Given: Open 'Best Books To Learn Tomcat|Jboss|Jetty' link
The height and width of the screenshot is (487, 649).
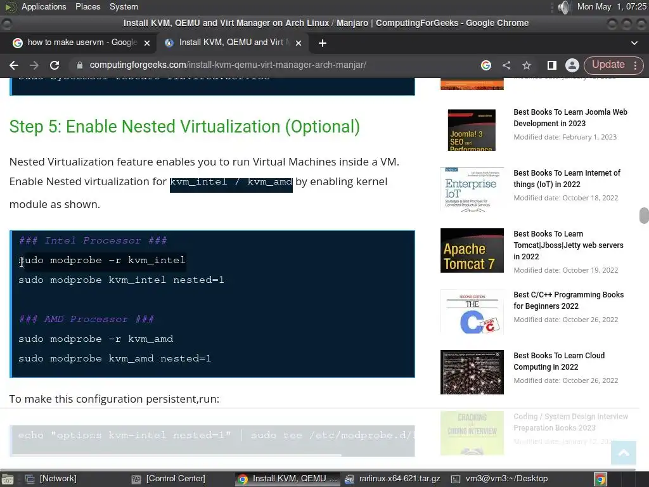Looking at the screenshot, I should (569, 245).
